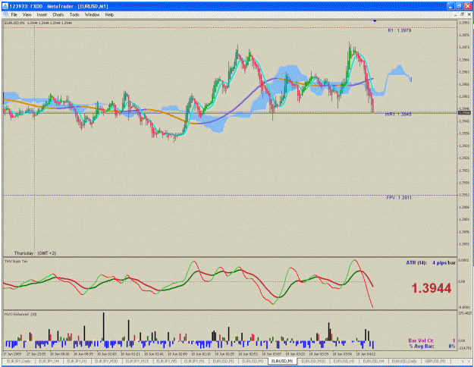The width and height of the screenshot is (474, 367).
Task: Click the blue chart shift triangle marker
Action: point(375,21)
